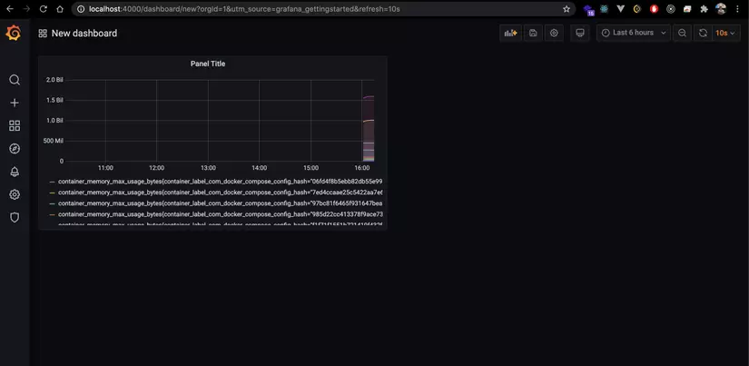The height and width of the screenshot is (366, 749).
Task: Open the Chrome extensions puzzle icon
Action: coord(704,8)
